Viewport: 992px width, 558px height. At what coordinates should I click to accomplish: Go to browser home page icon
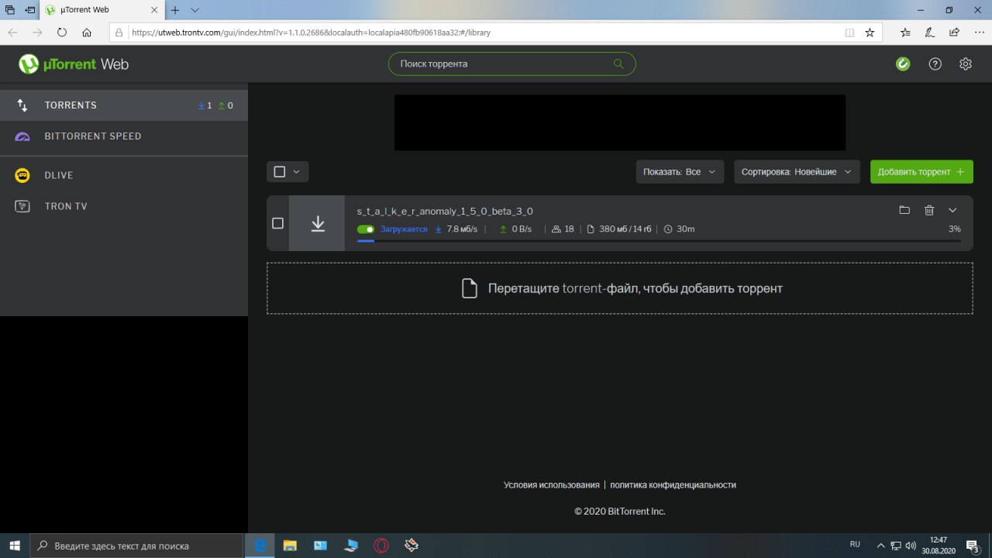87,33
